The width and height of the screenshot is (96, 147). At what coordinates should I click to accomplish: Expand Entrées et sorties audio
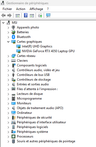[8, 85]
